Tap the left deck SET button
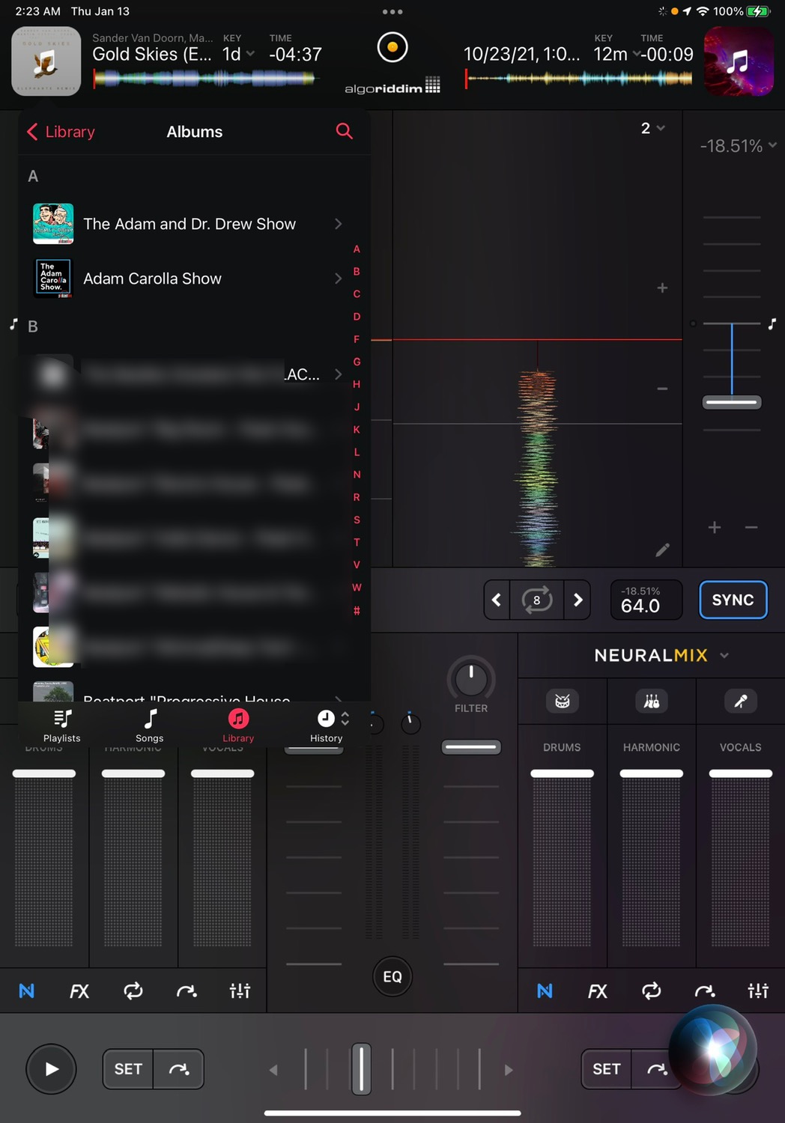Screen dimensions: 785x1123 (x=128, y=1069)
